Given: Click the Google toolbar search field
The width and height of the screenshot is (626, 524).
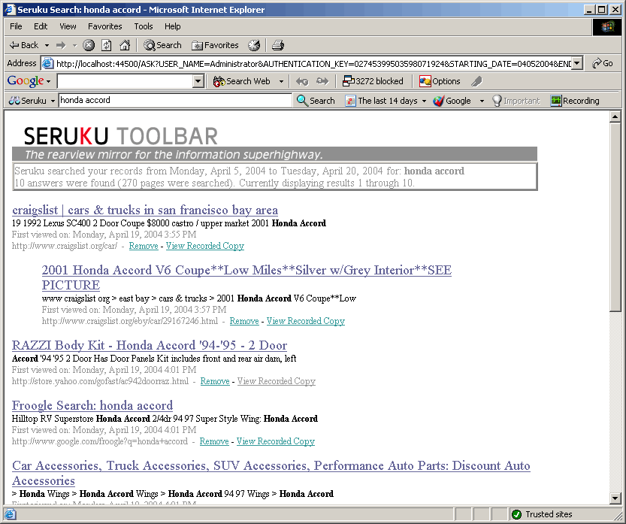Looking at the screenshot, I should pyautogui.click(x=126, y=81).
